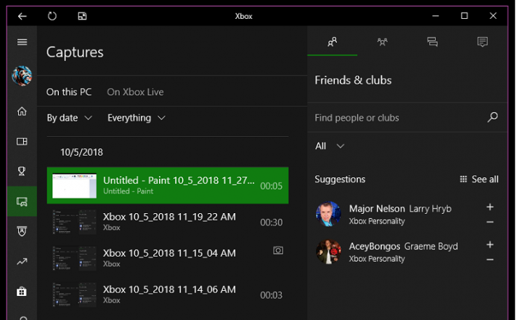Open the hamburger menu
The width and height of the screenshot is (517, 320).
(22, 42)
